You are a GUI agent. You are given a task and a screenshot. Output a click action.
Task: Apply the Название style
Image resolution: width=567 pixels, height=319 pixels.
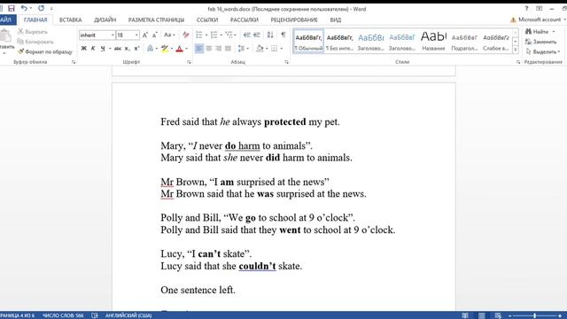coord(433,42)
